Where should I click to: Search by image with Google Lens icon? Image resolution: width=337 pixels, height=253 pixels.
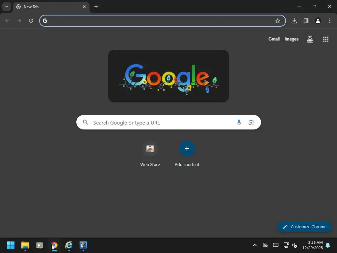(x=251, y=123)
